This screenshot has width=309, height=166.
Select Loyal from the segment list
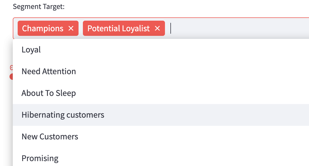click(31, 50)
